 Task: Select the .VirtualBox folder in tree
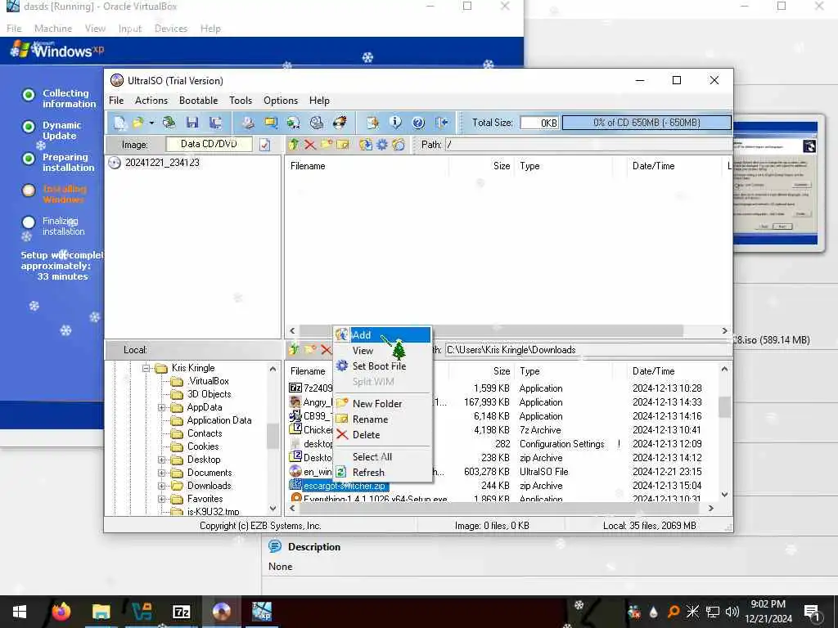tap(208, 381)
